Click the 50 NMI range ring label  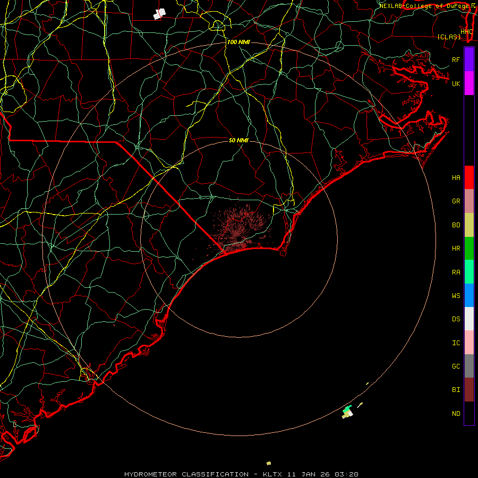point(238,140)
